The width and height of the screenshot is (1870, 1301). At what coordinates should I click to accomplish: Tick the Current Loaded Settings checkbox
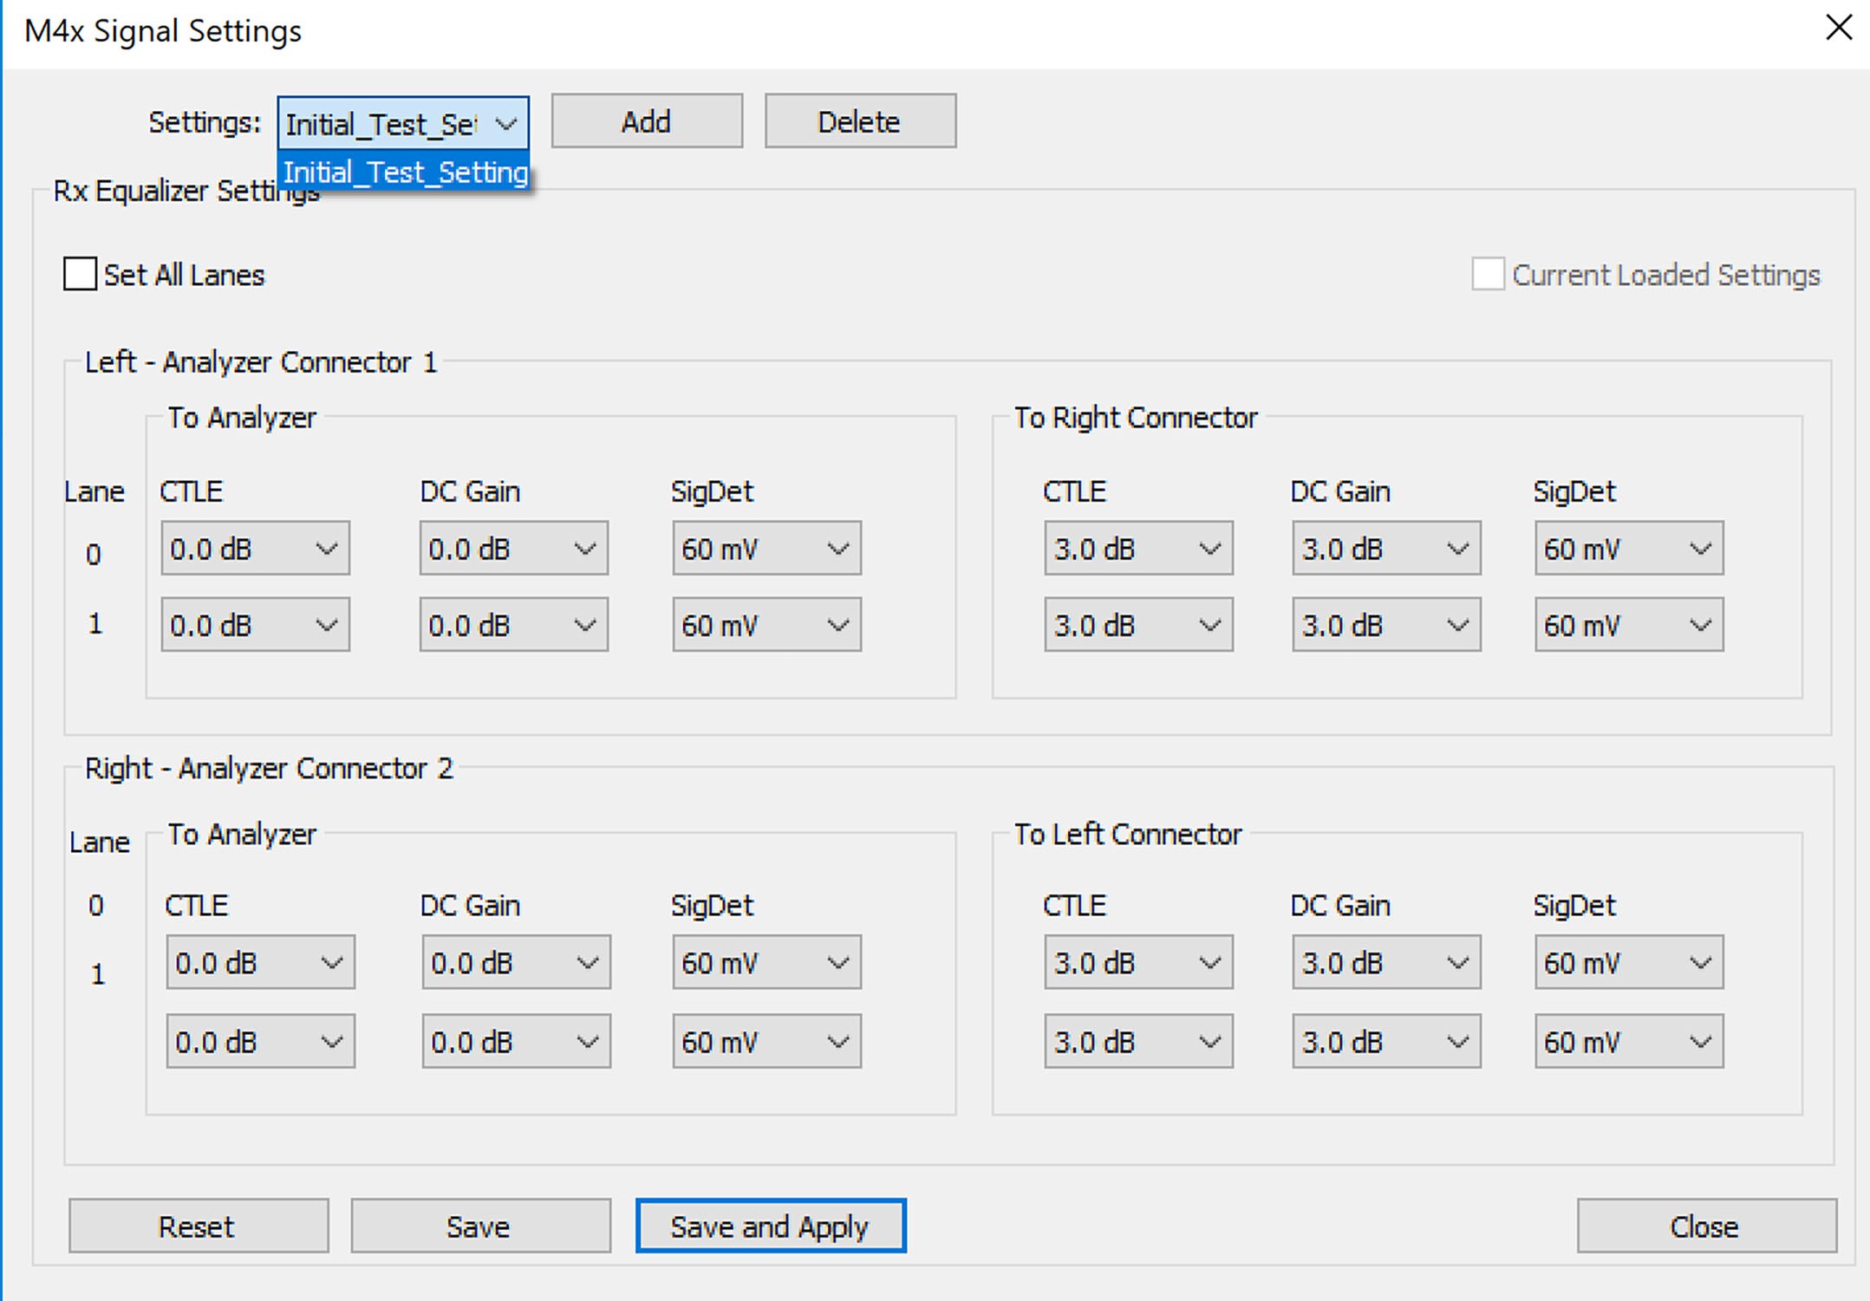(1487, 274)
